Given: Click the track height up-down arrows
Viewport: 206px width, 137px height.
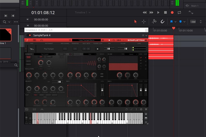Looking at the screenshot, I should pos(201,22).
